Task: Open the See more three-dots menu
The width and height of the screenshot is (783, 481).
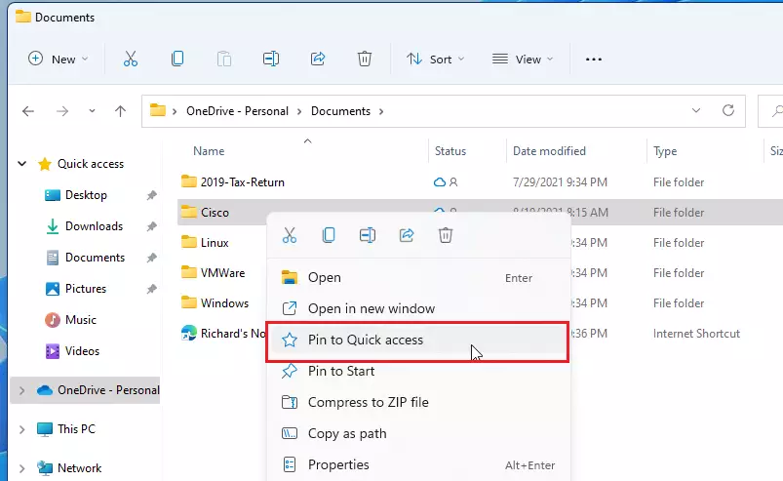Action: (593, 60)
